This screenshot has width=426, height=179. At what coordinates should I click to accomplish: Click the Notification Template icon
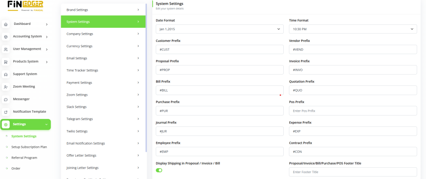(6, 112)
